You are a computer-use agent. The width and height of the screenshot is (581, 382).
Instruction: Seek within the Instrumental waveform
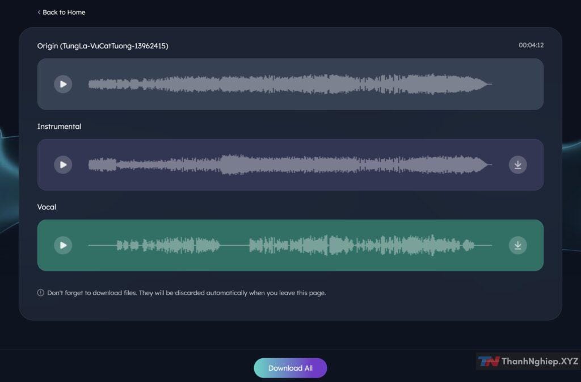(290, 165)
